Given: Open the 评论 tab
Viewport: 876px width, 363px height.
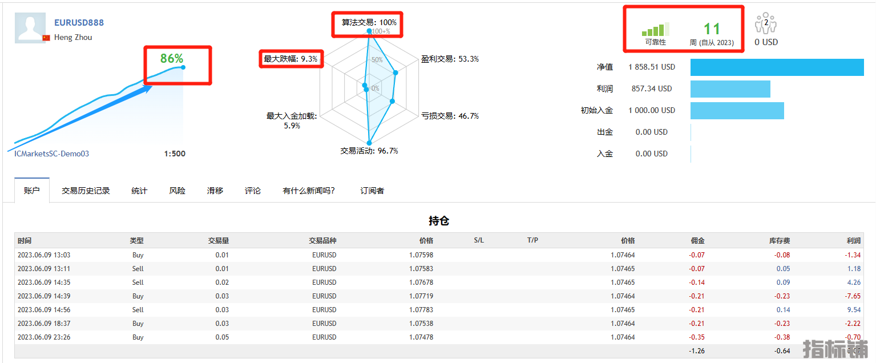Looking at the screenshot, I should [253, 191].
